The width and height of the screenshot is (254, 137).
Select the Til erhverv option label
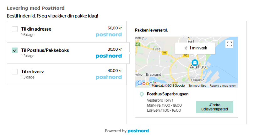click(32, 72)
